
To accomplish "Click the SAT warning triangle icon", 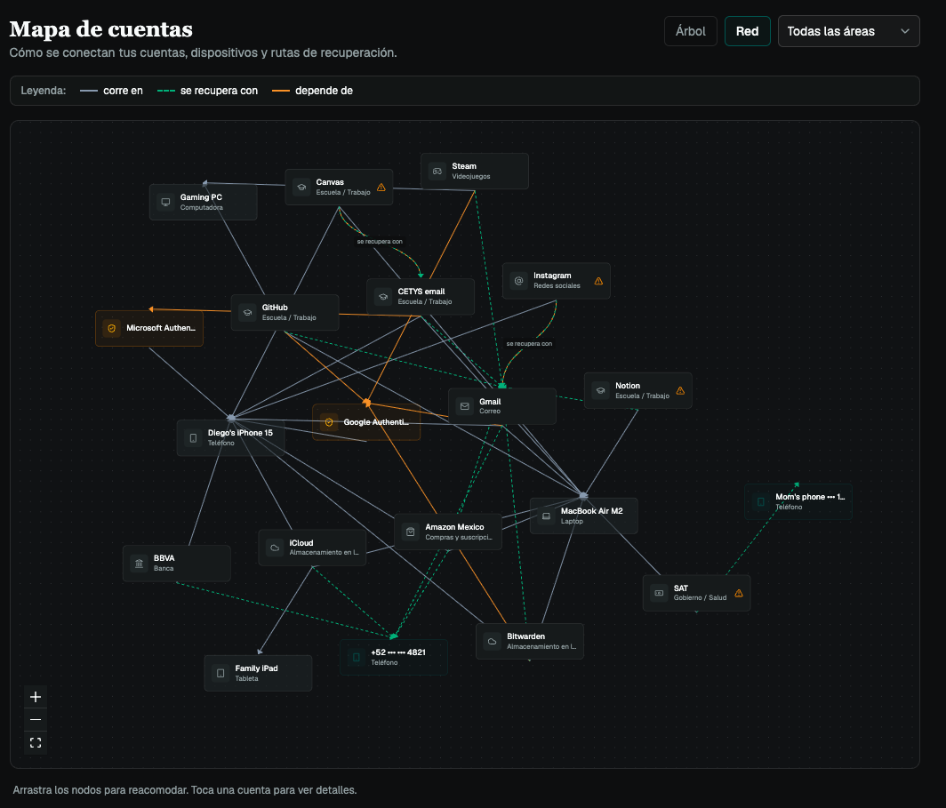I will (739, 594).
